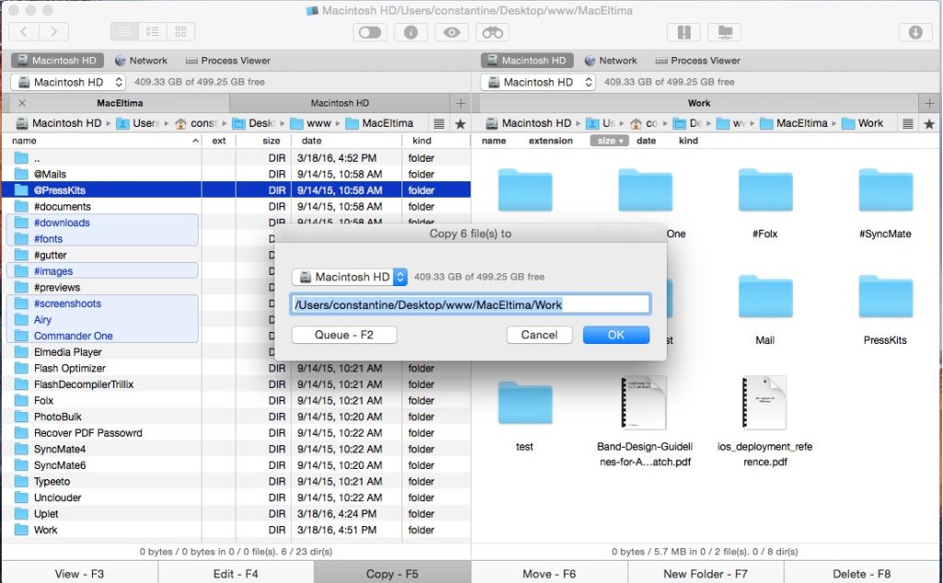The image size is (943, 583).
Task: Switch to the second Macintosh HD tab
Action: click(x=340, y=103)
